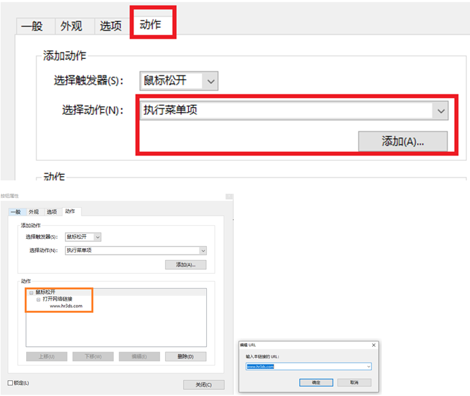This screenshot has height=396, width=470.
Task: Collapse the 鼠标松开 tree node
Action: [31, 293]
